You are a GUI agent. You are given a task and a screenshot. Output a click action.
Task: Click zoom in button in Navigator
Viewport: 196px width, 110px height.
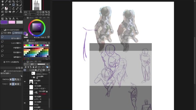click(x=41, y=12)
